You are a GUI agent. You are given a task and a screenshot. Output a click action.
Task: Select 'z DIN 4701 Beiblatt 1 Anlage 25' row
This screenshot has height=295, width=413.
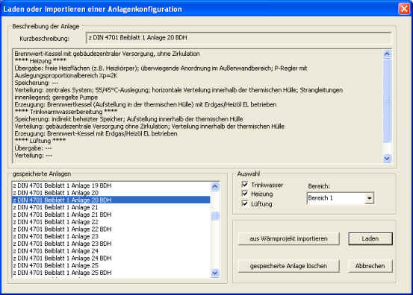(111, 265)
